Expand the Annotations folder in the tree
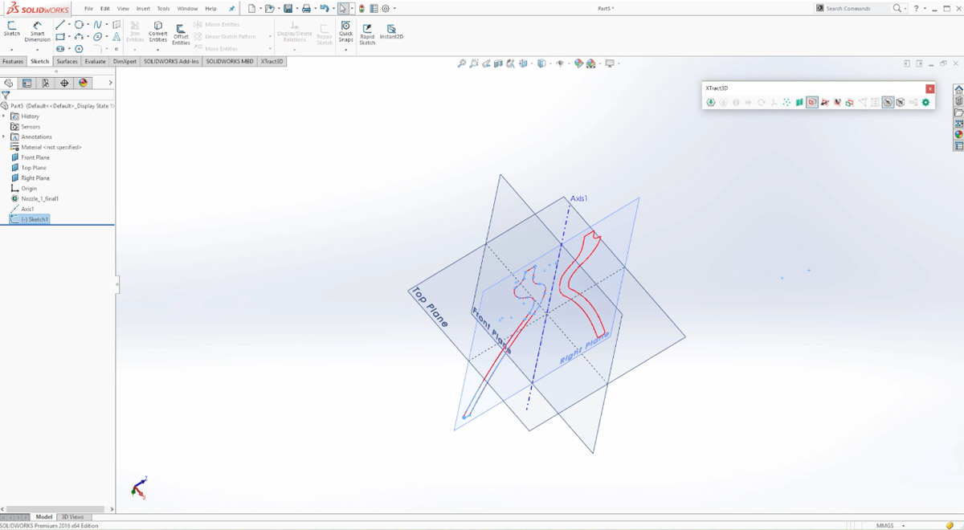Screen dimensions: 964x530 4,137
